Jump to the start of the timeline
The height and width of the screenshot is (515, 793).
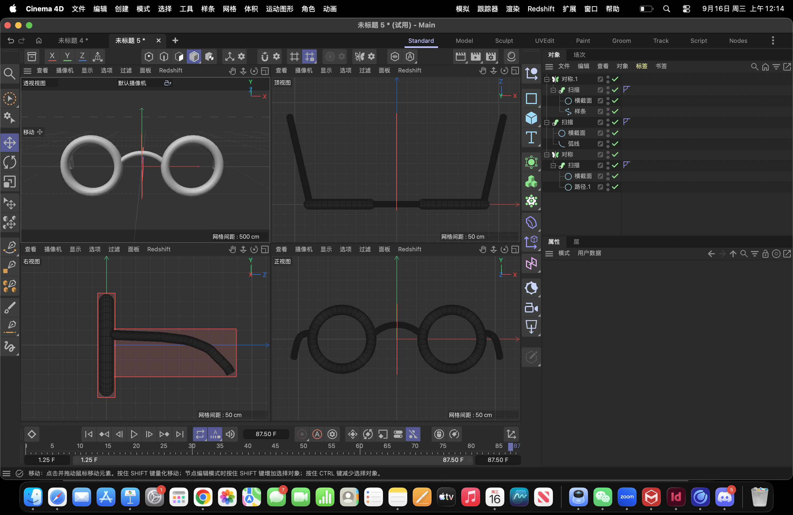pyautogui.click(x=89, y=434)
